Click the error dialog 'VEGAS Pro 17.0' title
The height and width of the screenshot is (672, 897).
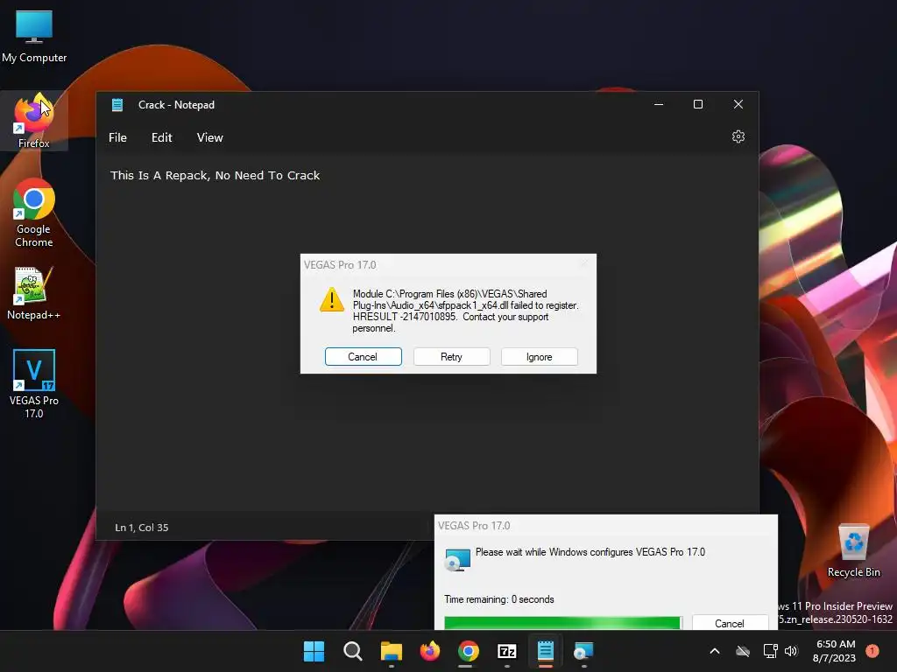tap(340, 265)
